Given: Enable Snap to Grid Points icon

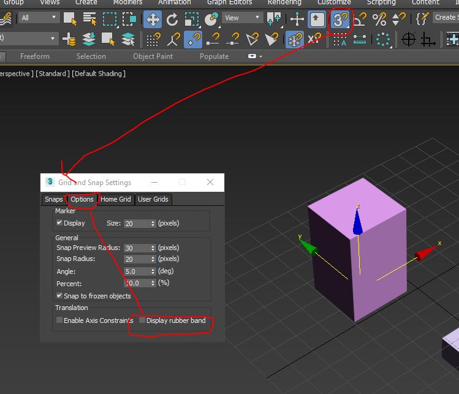Looking at the screenshot, I should [x=153, y=39].
